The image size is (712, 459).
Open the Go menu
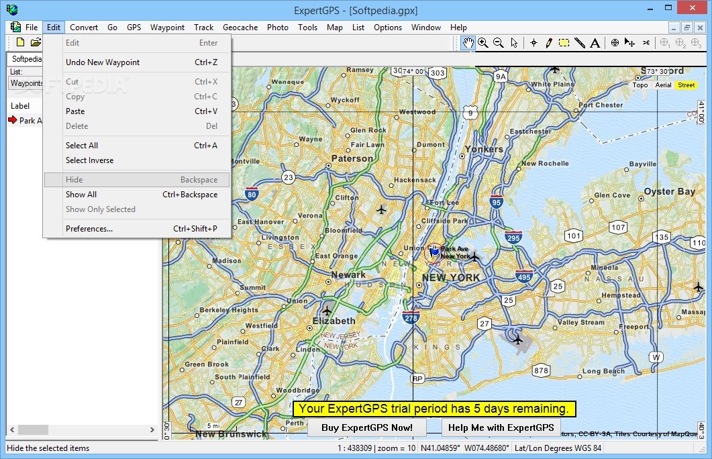(x=112, y=28)
